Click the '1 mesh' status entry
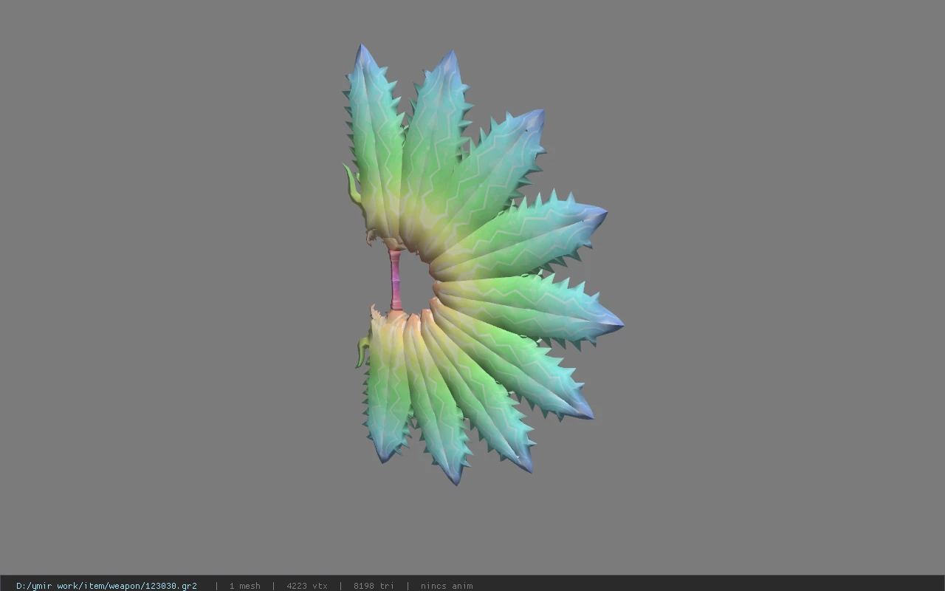Image resolution: width=945 pixels, height=591 pixels. (244, 586)
